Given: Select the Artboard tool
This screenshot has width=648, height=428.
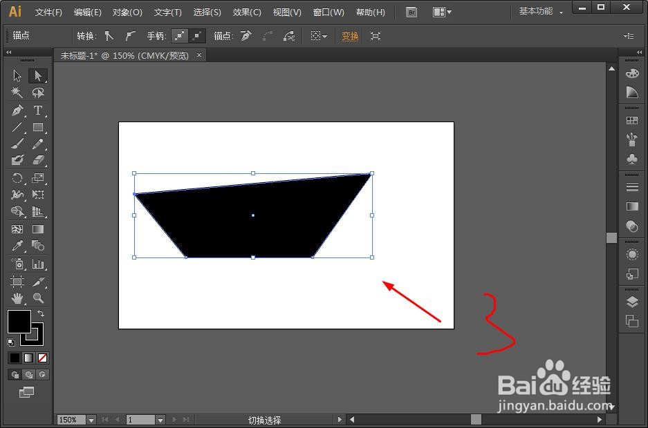Looking at the screenshot, I should (17, 282).
